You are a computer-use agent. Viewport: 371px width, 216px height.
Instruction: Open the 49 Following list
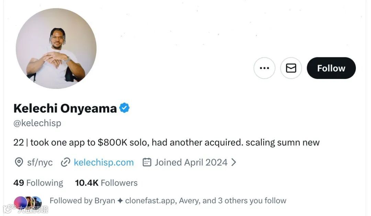click(x=38, y=183)
